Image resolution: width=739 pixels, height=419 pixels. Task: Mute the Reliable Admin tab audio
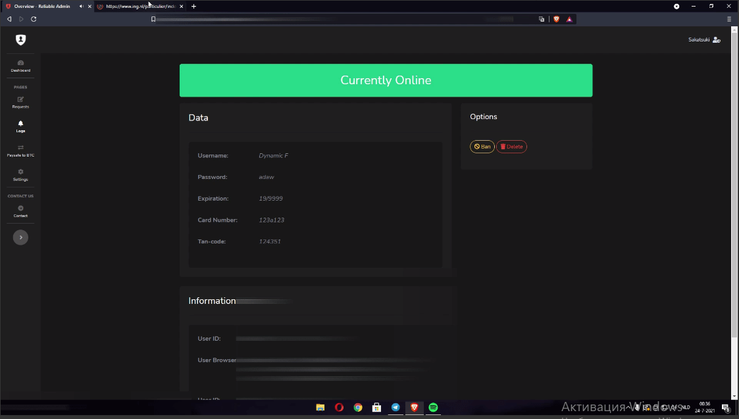tap(81, 6)
